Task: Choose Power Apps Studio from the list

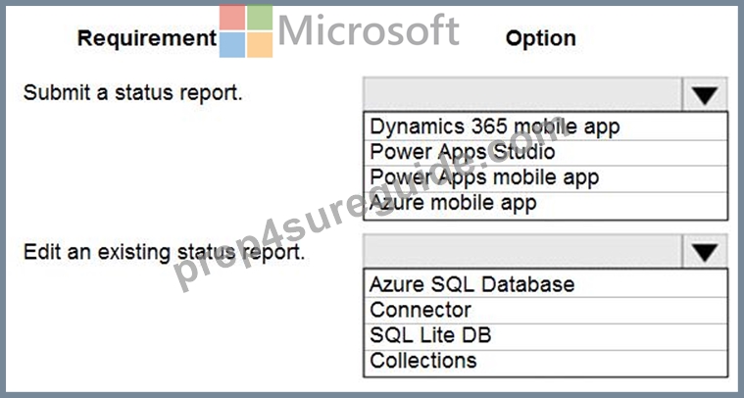Action: point(545,153)
